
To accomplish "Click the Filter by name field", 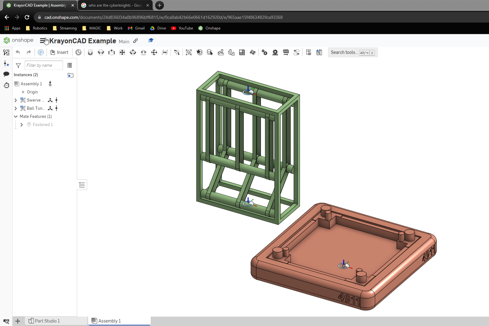I will 44,65.
